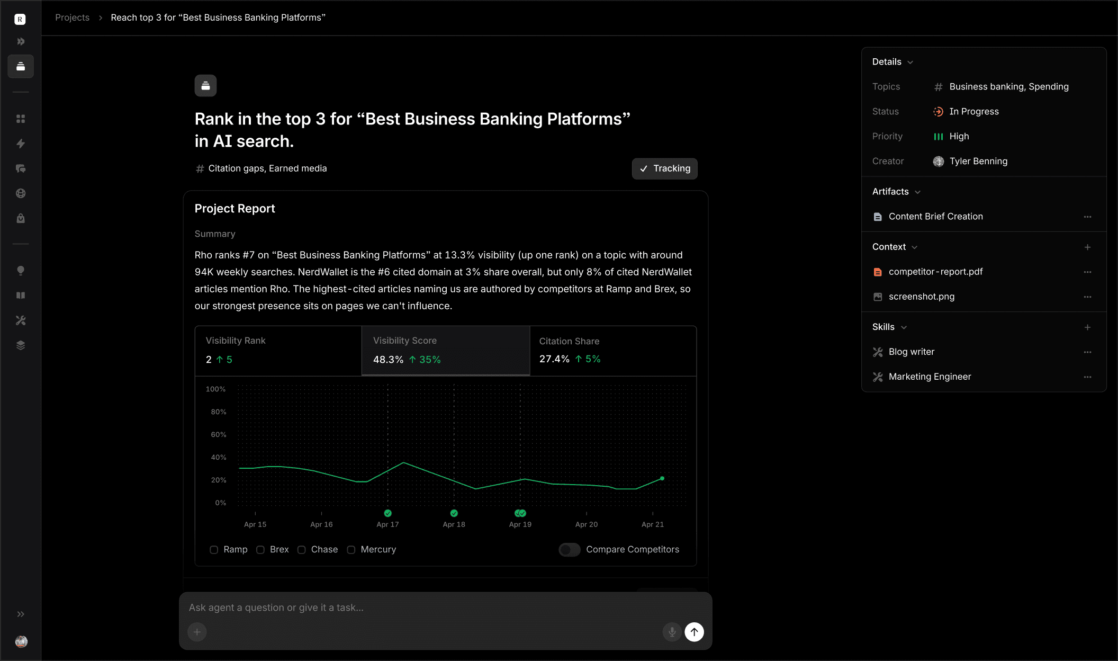Open the lightbulb insights sidebar icon

[21, 271]
